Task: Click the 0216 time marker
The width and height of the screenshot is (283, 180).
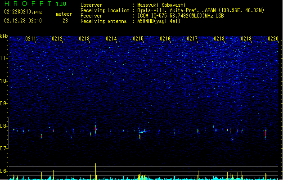Action: coord(165,39)
